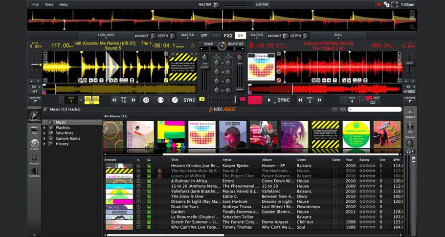Set loop OUT on deck A
The height and width of the screenshot is (237, 445).
96,98
